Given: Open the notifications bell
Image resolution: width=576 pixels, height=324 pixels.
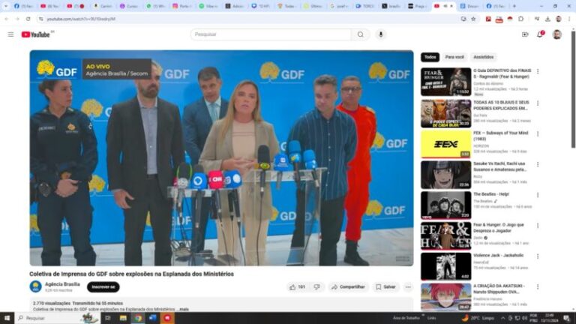Looking at the screenshot, I should [540, 34].
